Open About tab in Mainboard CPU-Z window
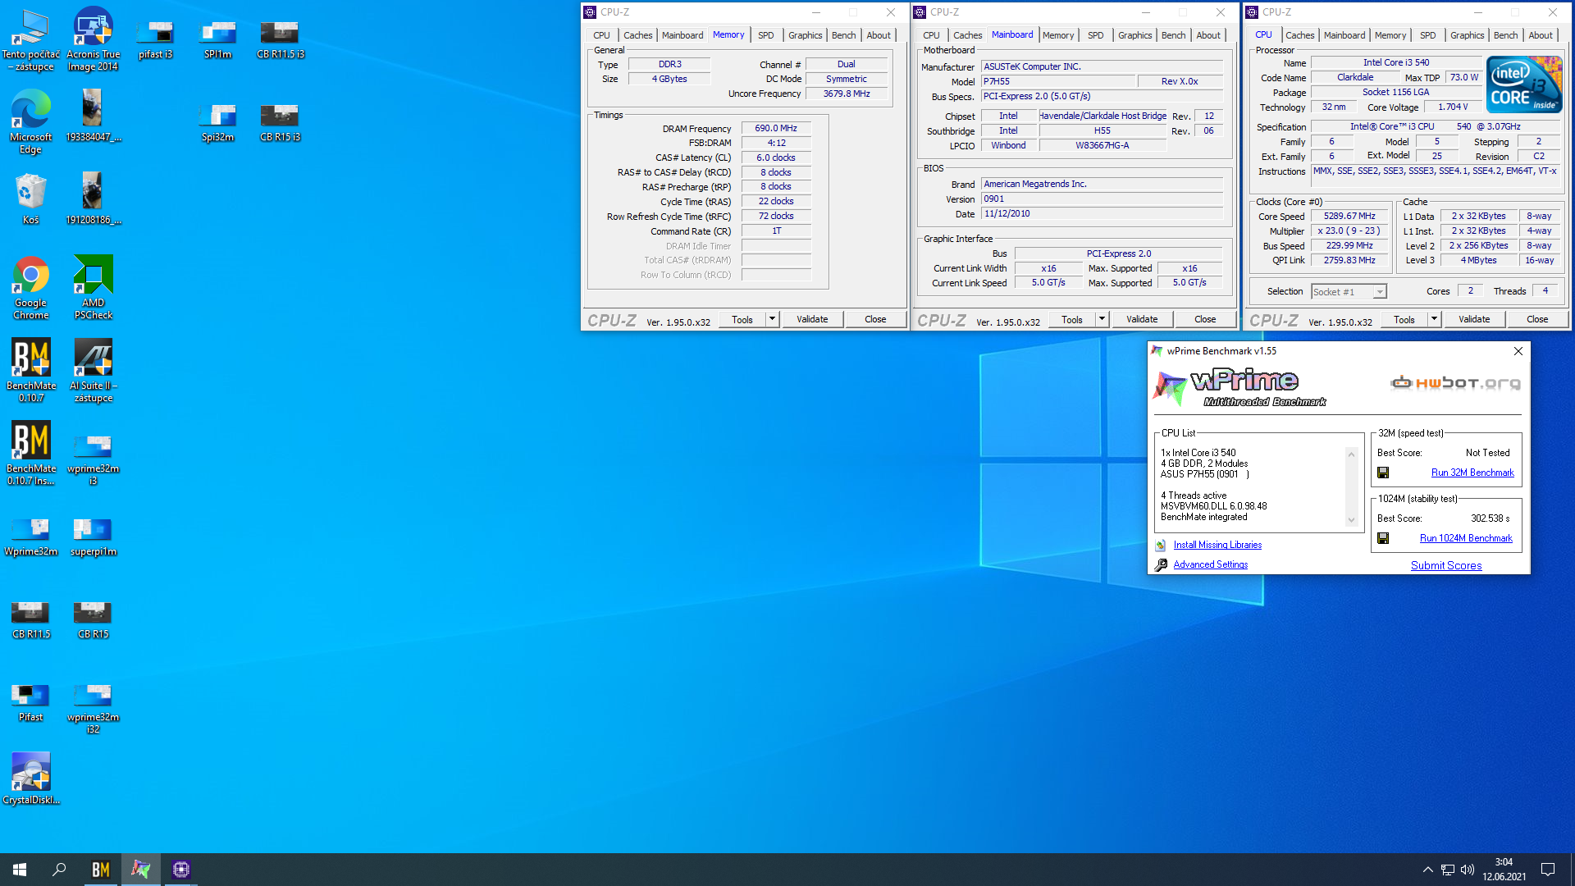This screenshot has height=886, width=1575. (x=1207, y=35)
